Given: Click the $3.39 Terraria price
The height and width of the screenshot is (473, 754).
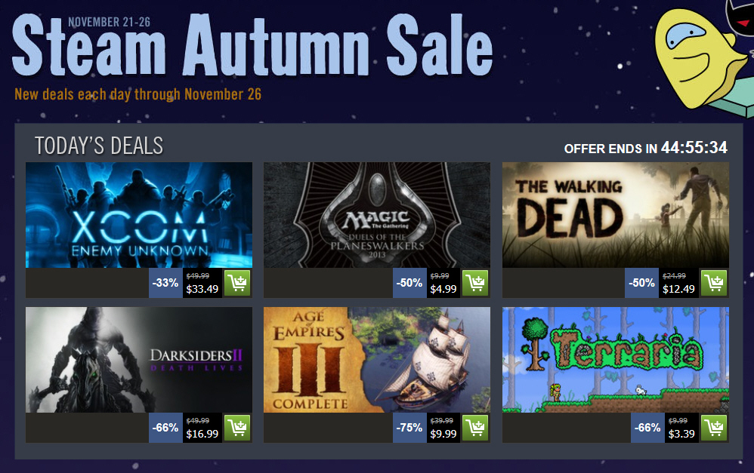Looking at the screenshot, I should tap(681, 434).
